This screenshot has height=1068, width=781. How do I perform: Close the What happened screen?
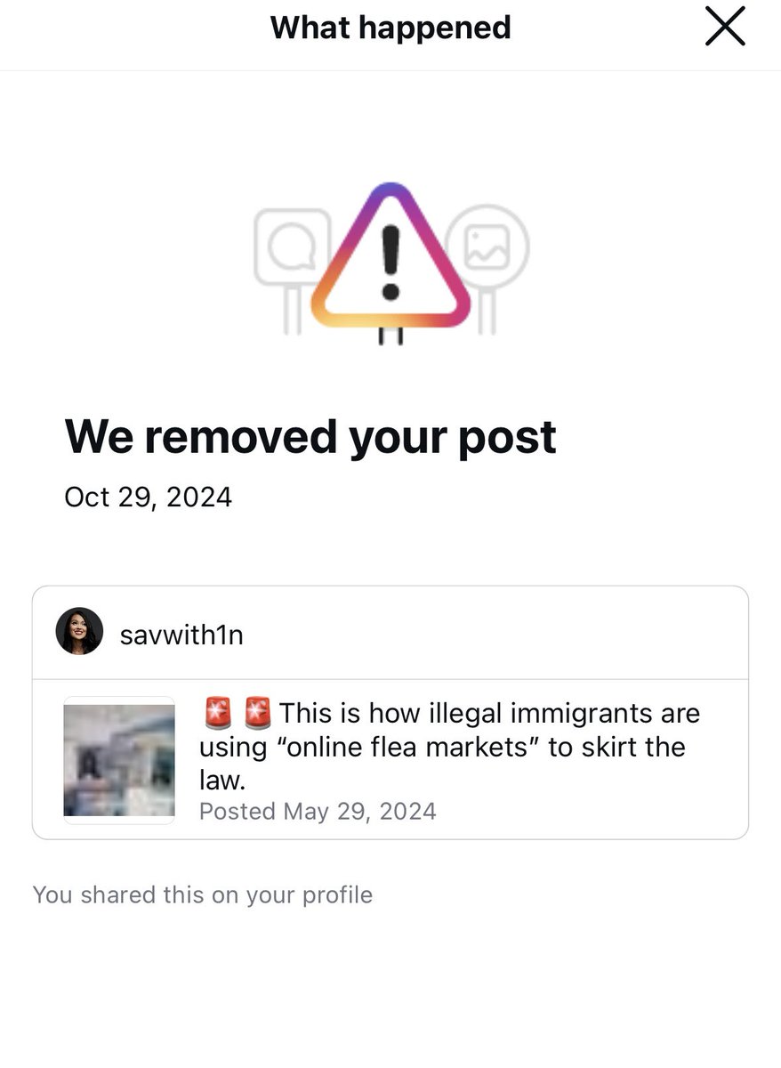point(725,28)
